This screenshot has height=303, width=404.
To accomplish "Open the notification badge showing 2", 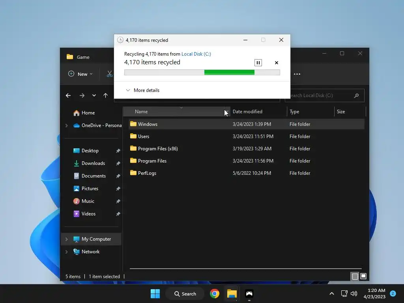I will point(393,294).
